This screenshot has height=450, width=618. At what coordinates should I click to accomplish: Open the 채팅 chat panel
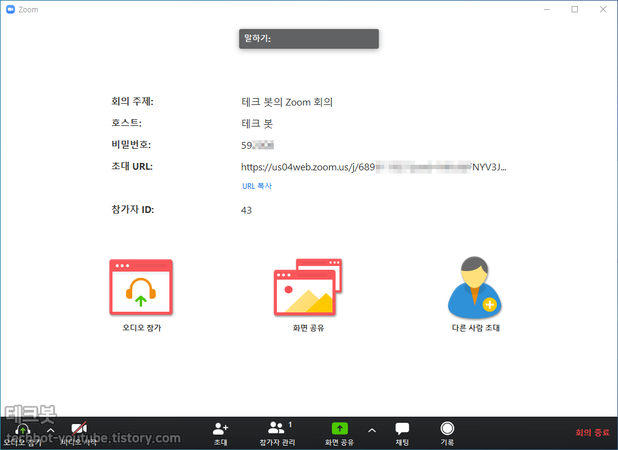pos(402,433)
